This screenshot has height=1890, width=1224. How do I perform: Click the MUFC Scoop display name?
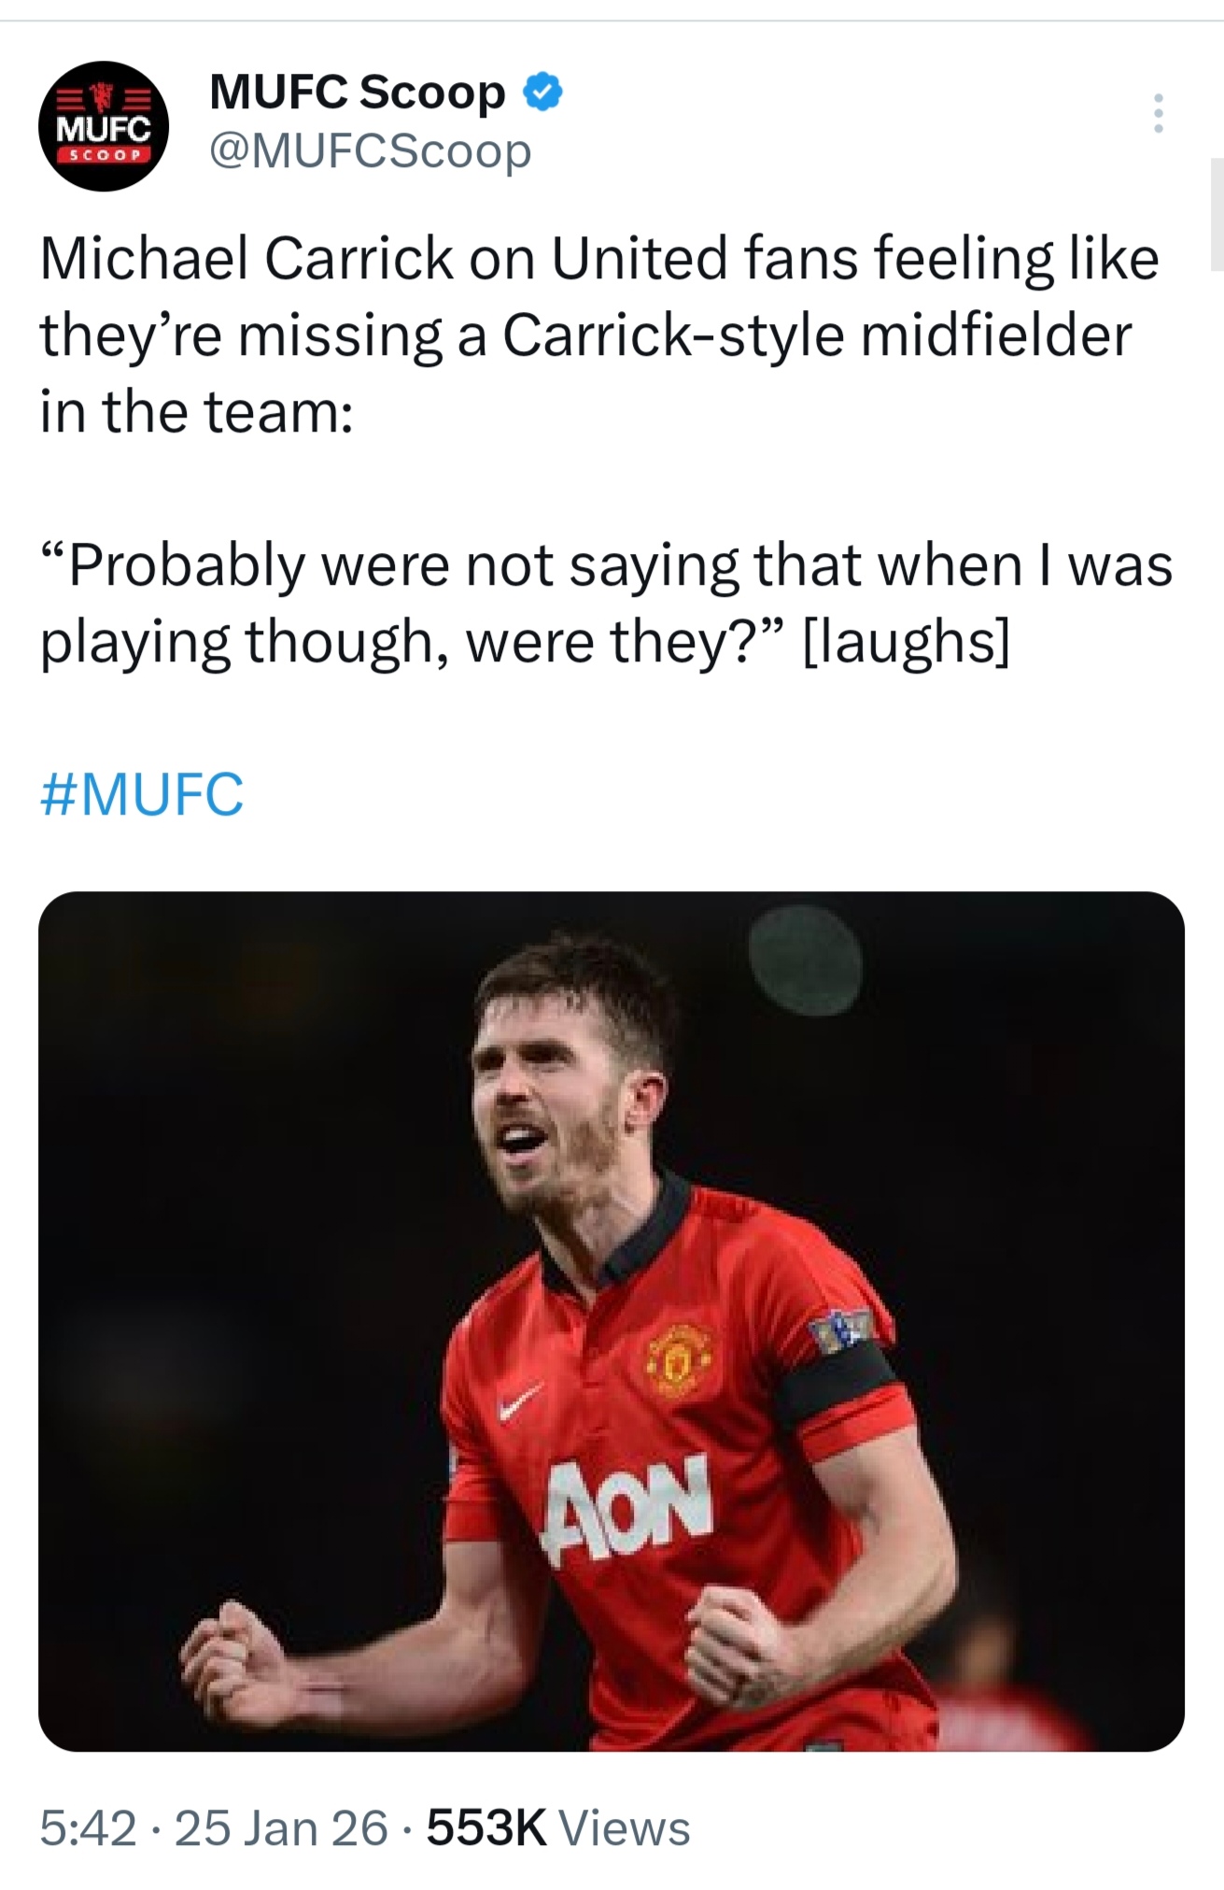[358, 92]
